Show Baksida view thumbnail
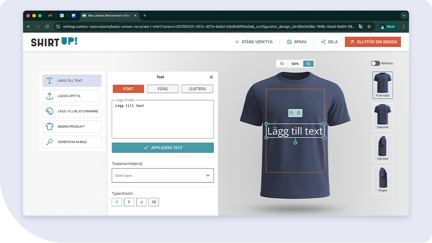 [x=382, y=117]
